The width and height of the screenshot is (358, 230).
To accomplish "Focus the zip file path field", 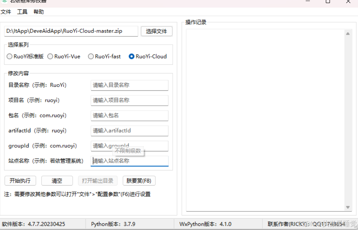I will point(71,31).
